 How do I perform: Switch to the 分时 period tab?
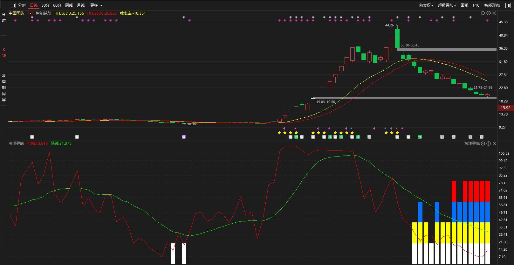tap(22, 5)
